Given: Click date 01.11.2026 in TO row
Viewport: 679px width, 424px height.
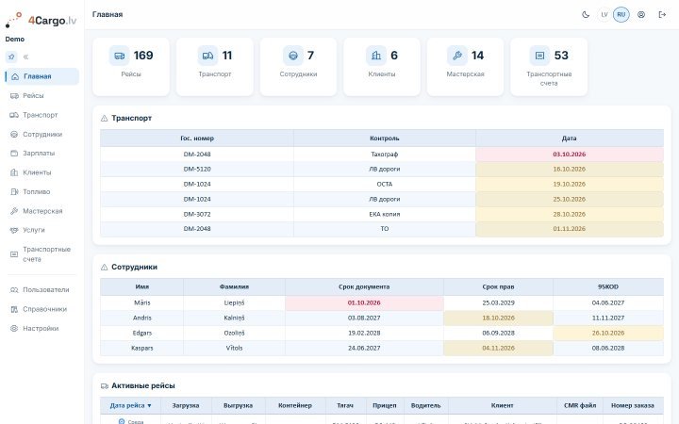Looking at the screenshot, I should tap(569, 229).
